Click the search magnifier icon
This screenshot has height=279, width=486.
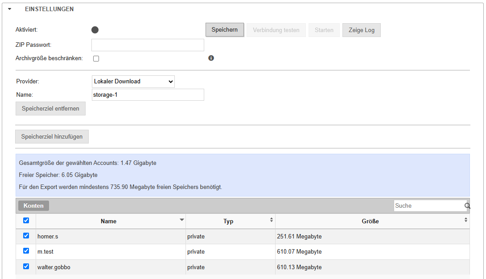pos(467,206)
